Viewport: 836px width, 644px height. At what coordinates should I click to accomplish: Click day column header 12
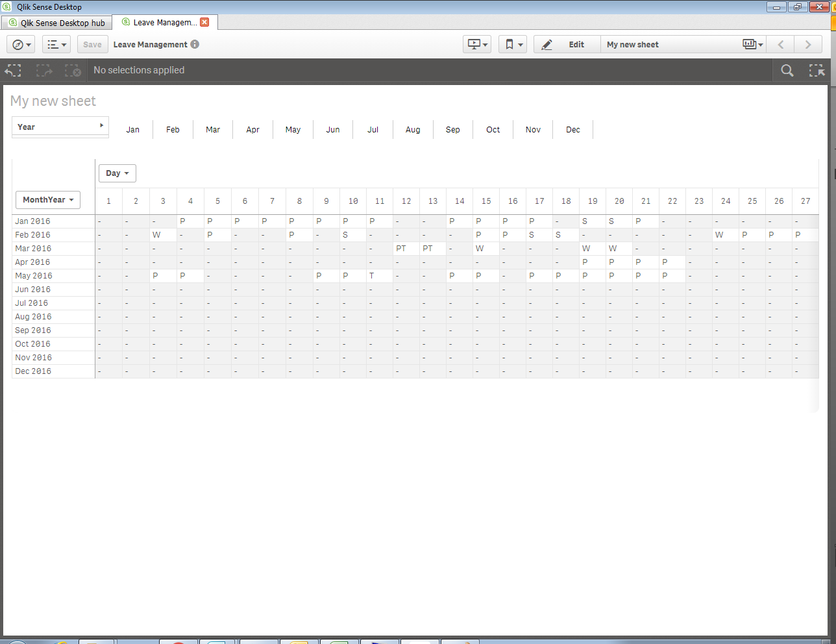tap(406, 201)
